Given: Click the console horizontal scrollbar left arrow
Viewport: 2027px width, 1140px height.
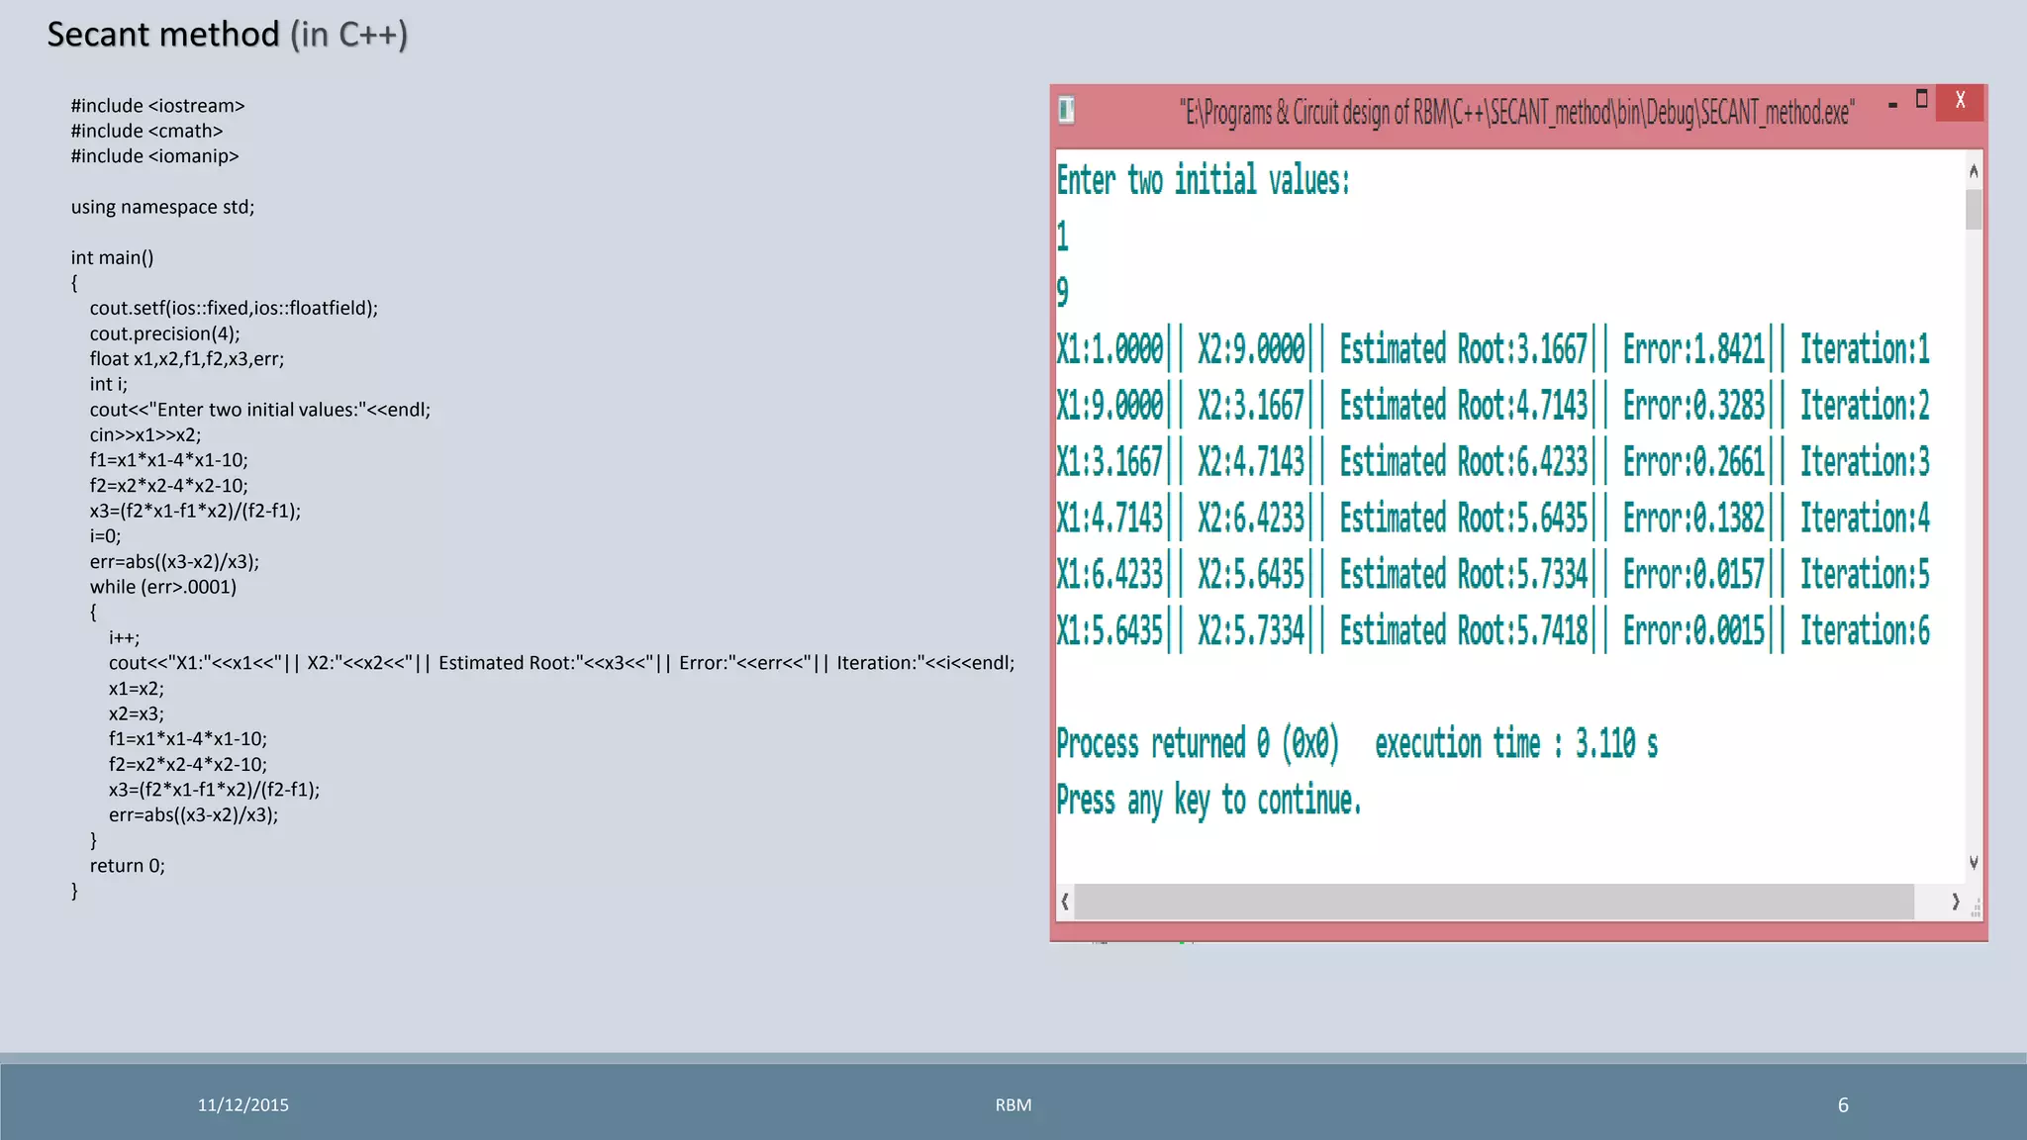Looking at the screenshot, I should tap(1065, 902).
